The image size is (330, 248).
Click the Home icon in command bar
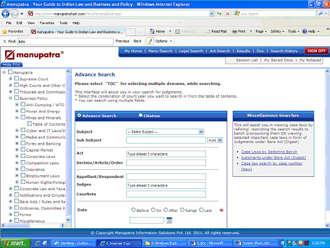point(152,32)
